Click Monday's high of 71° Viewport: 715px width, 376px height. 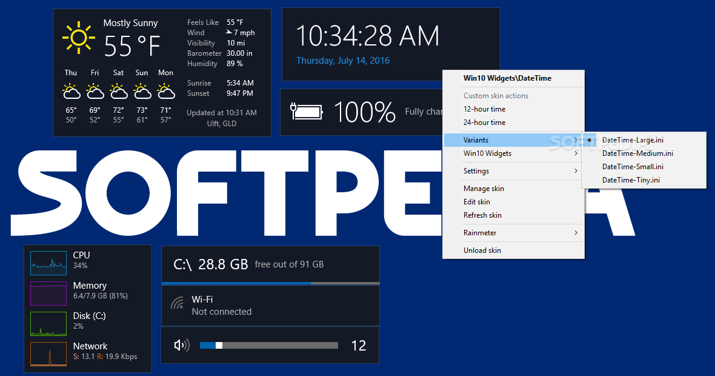pos(165,110)
